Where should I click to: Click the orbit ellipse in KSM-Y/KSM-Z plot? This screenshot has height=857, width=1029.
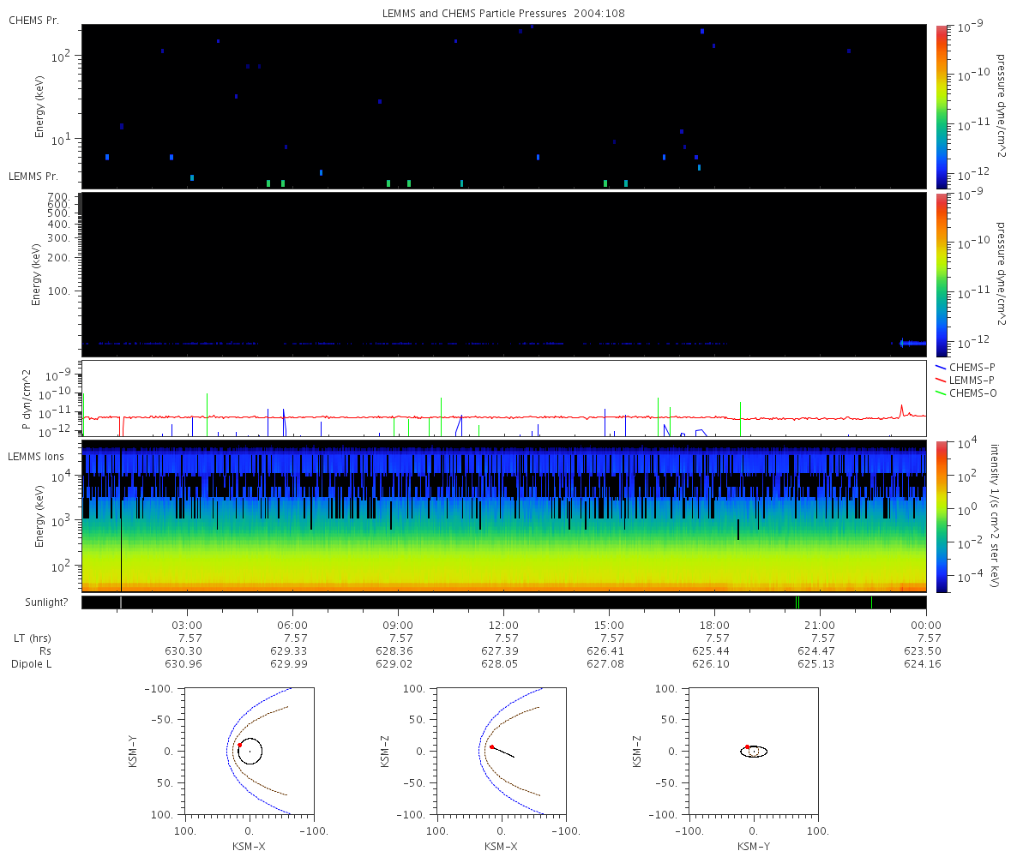[x=754, y=752]
